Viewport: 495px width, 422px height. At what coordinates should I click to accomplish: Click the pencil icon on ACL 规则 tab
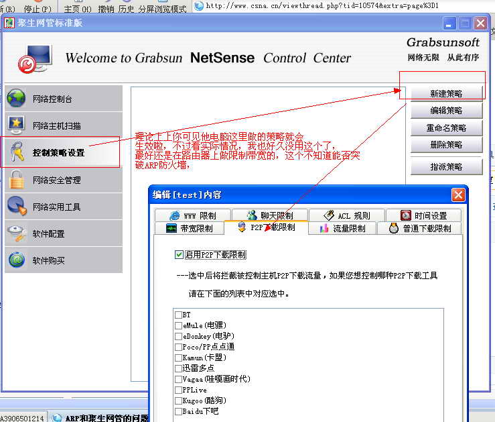(x=329, y=215)
